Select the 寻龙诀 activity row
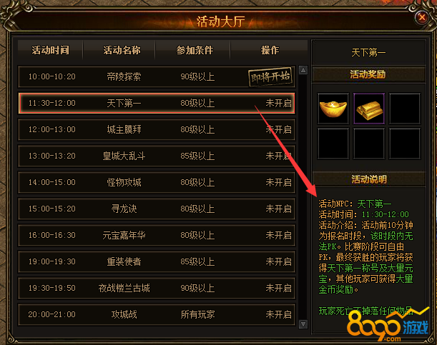Image resolution: width=437 pixels, height=345 pixels. 157,209
